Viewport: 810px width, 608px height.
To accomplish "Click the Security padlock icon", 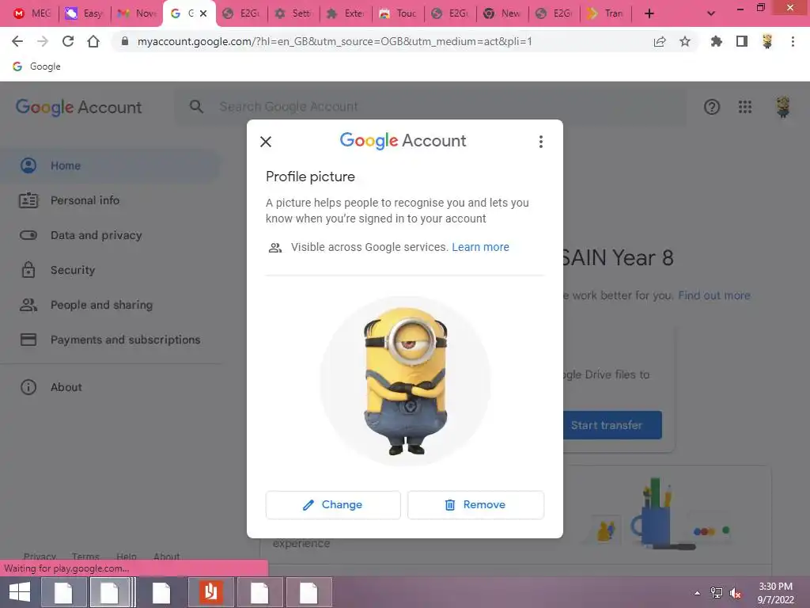I will pyautogui.click(x=28, y=270).
